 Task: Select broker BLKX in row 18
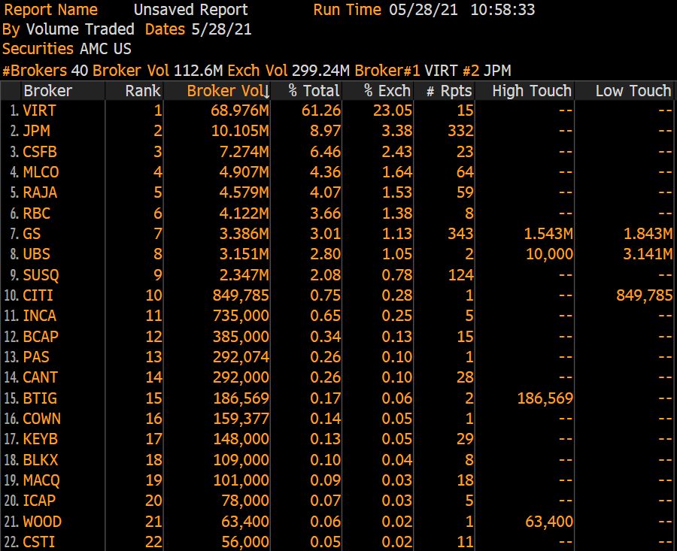click(x=40, y=459)
